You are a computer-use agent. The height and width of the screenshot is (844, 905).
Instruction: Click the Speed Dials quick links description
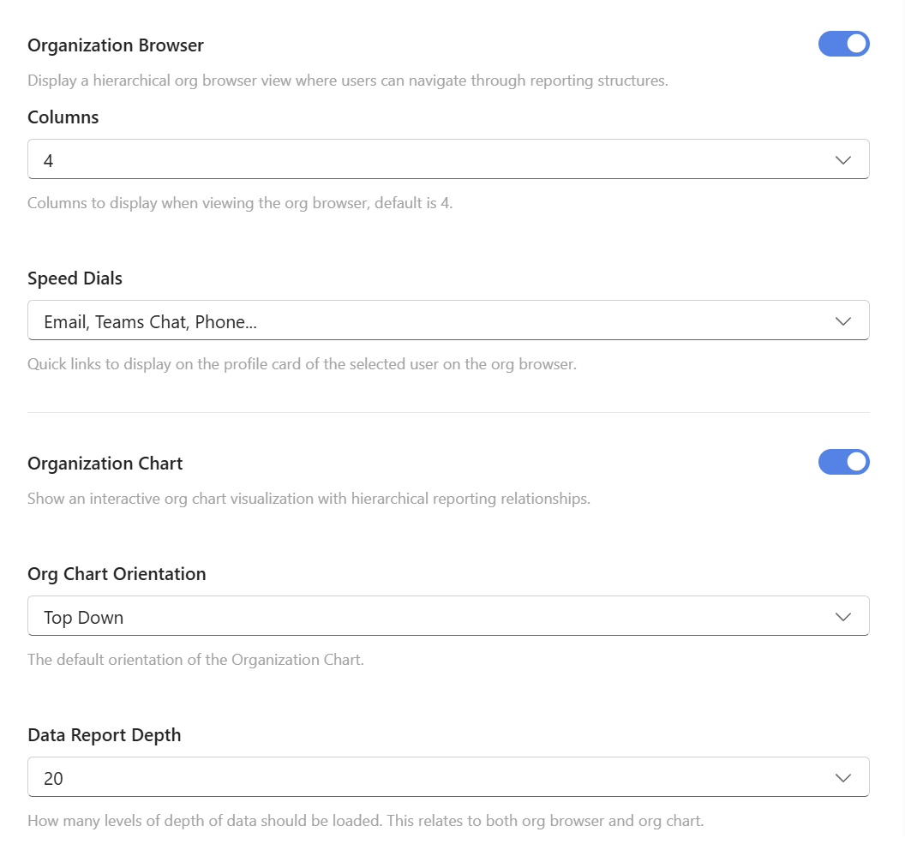tap(302, 364)
